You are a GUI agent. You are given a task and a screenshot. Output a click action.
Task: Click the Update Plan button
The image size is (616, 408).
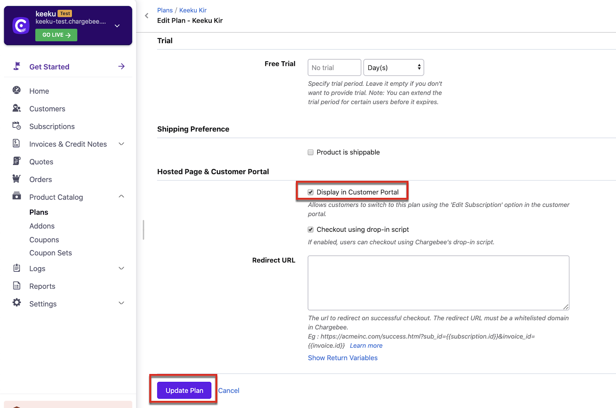click(x=184, y=390)
